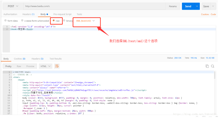Image resolution: width=222 pixels, height=119 pixels.
Task: Edit the request URL field
Action: pyautogui.click(x=94, y=6)
